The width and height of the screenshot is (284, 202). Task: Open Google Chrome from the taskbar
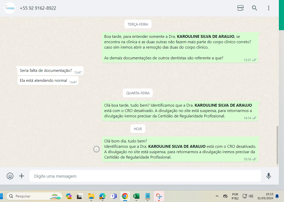click(x=125, y=196)
